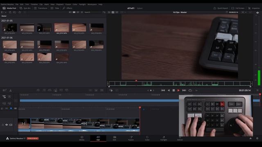The height and width of the screenshot is (147, 262).
Task: Switch to the Edit page tab
Action: (115, 138)
